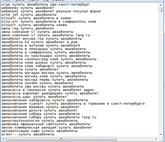The image size is (165, 142).
Task: Click line 'авиа компания s7 купить авиабилеты lang ru'
Action: coord(46,35)
